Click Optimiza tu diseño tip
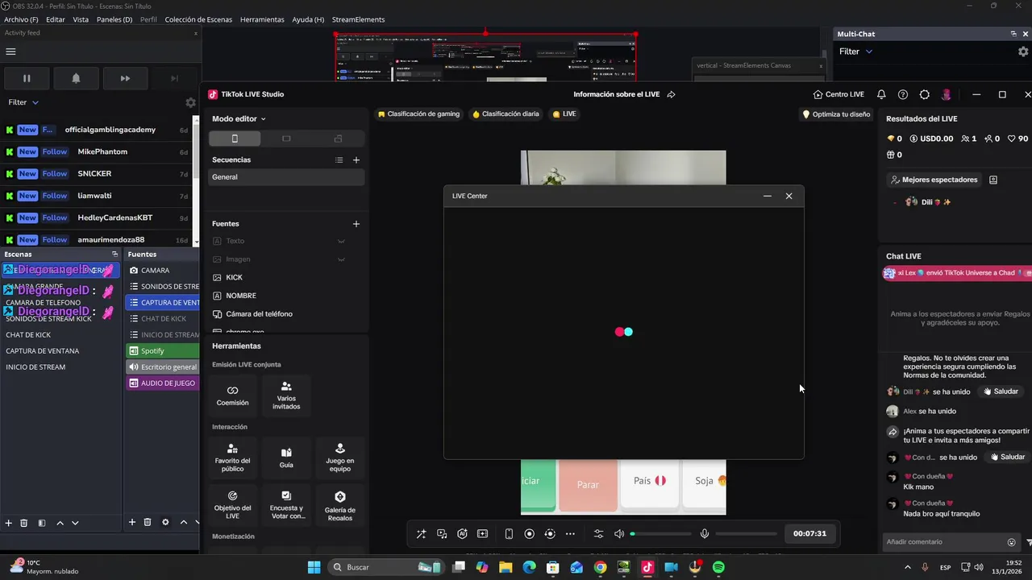Screen dimensions: 1032x580 (836, 114)
